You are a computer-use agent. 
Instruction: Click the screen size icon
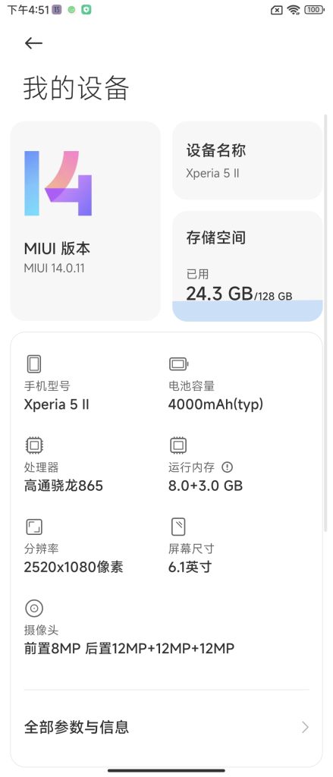(x=178, y=527)
